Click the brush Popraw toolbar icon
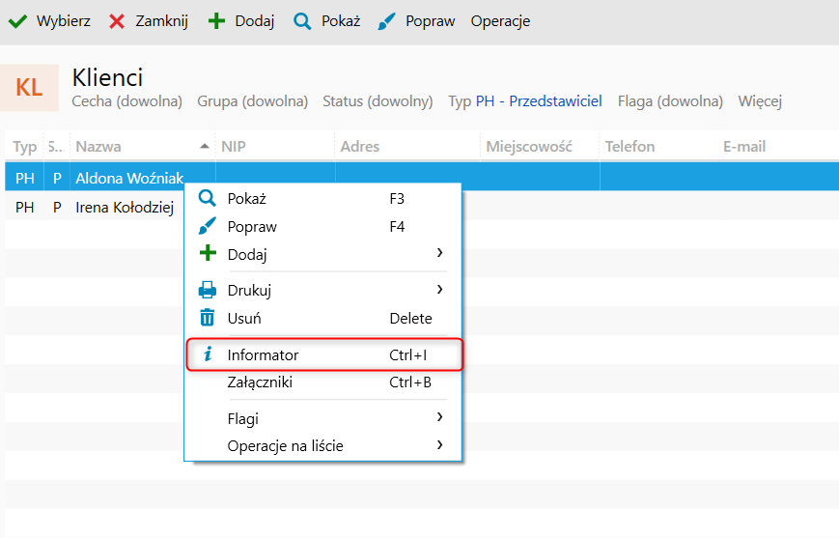Screen dimensions: 839x538 [x=386, y=21]
